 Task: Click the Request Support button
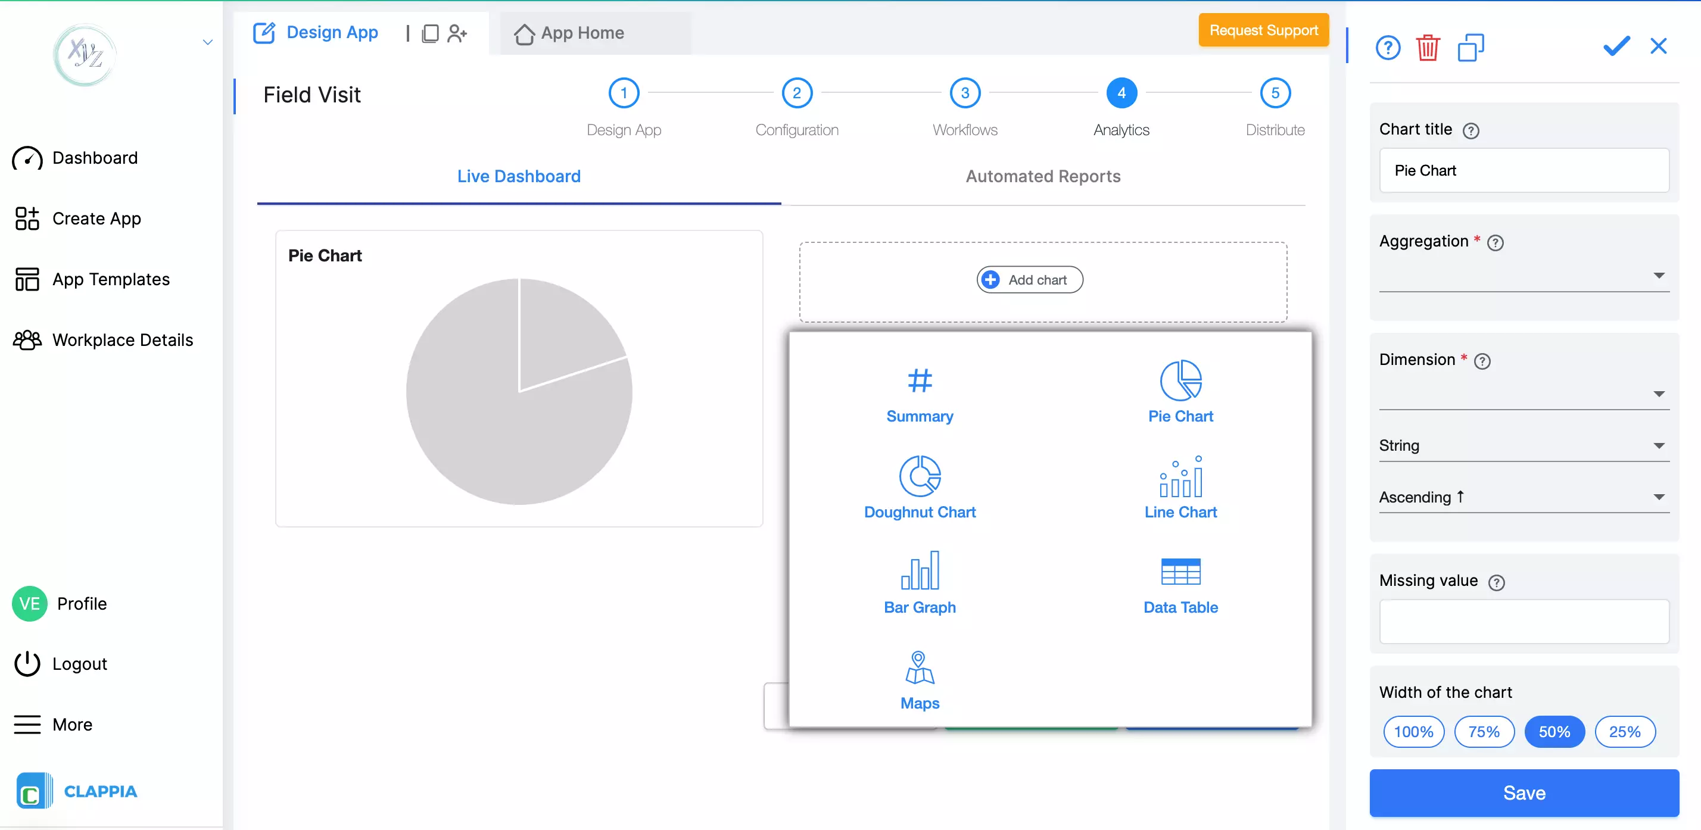point(1263,30)
